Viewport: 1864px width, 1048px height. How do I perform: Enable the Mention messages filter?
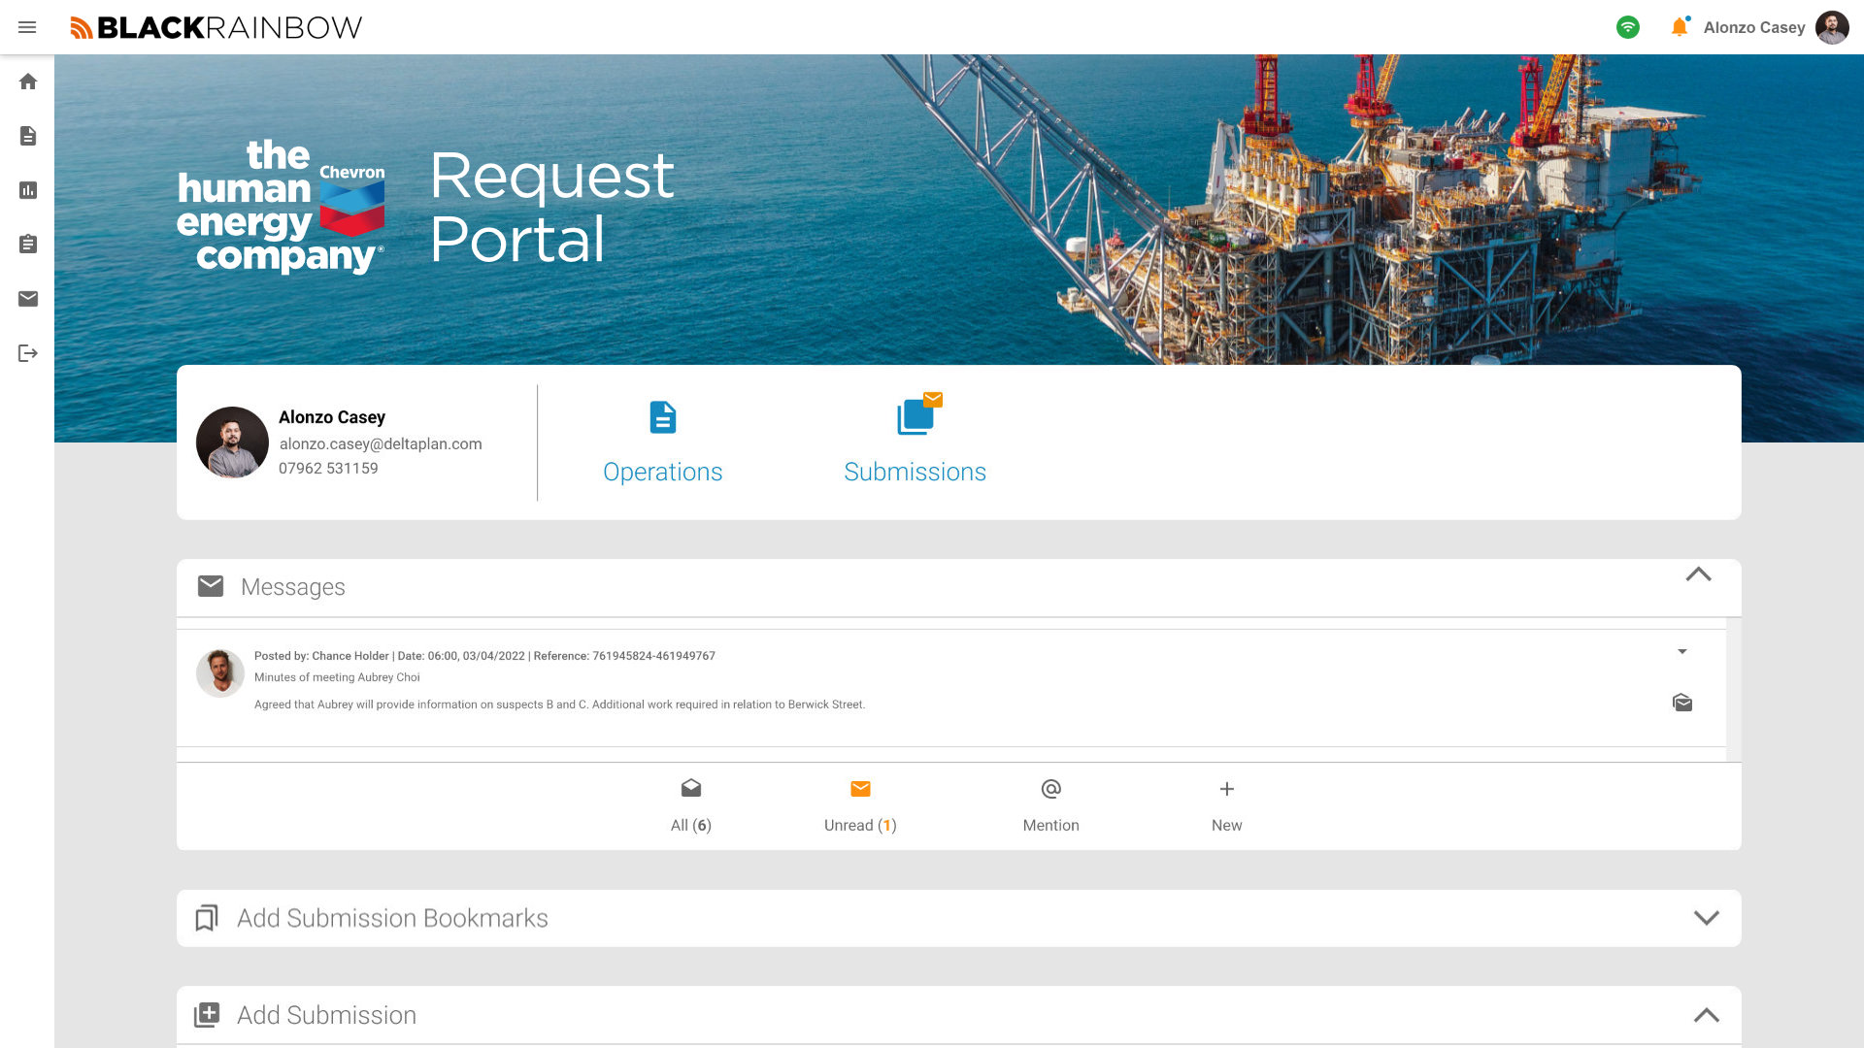[x=1051, y=803]
